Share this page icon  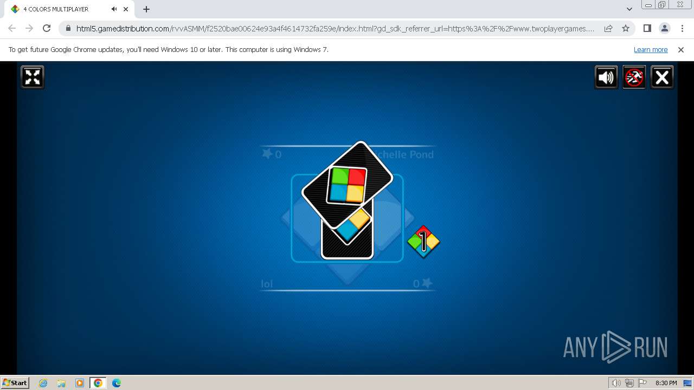(x=608, y=29)
